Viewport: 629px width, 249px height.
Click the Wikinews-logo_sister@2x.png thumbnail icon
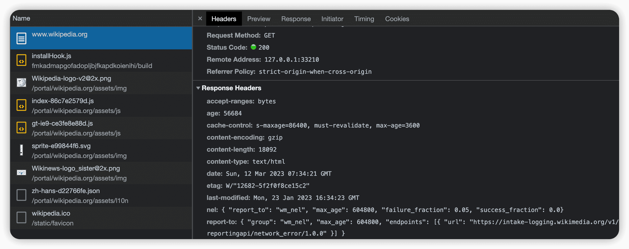pyautogui.click(x=21, y=172)
